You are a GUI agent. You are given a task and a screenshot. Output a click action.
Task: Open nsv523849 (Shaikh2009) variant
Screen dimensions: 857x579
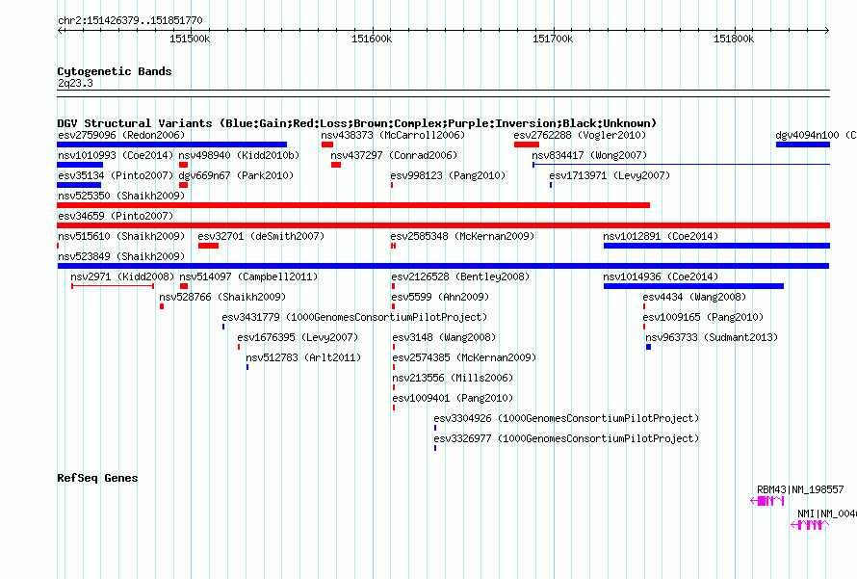click(x=121, y=256)
